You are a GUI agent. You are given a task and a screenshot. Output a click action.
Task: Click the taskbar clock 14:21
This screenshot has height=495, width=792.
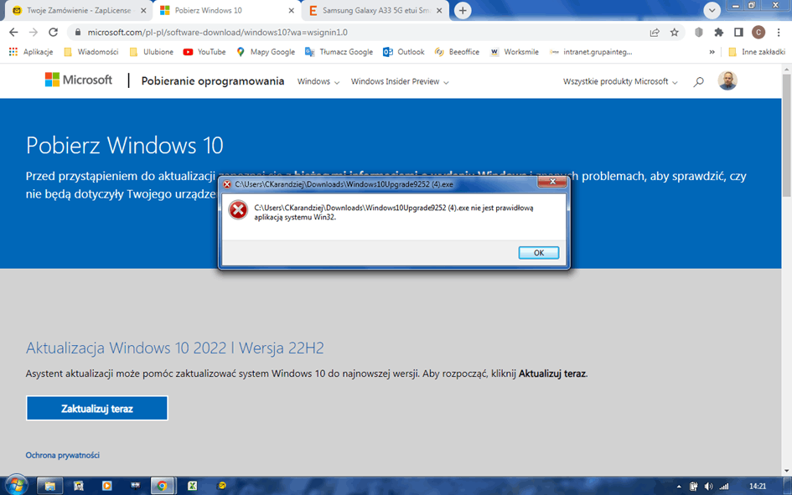757,487
